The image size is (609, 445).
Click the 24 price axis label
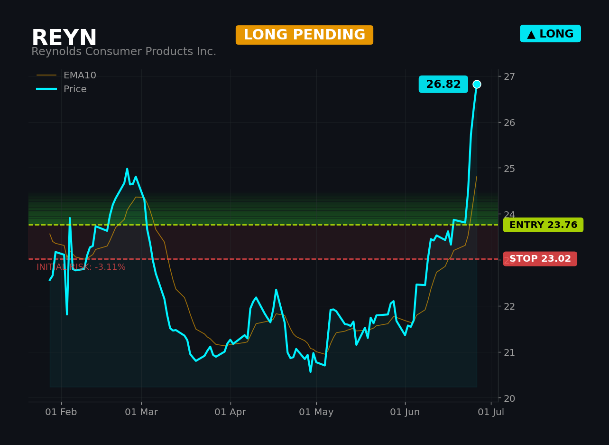(509, 214)
